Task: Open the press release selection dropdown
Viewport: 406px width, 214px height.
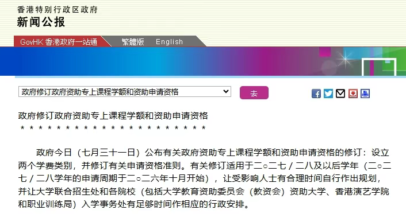Action: click(125, 92)
